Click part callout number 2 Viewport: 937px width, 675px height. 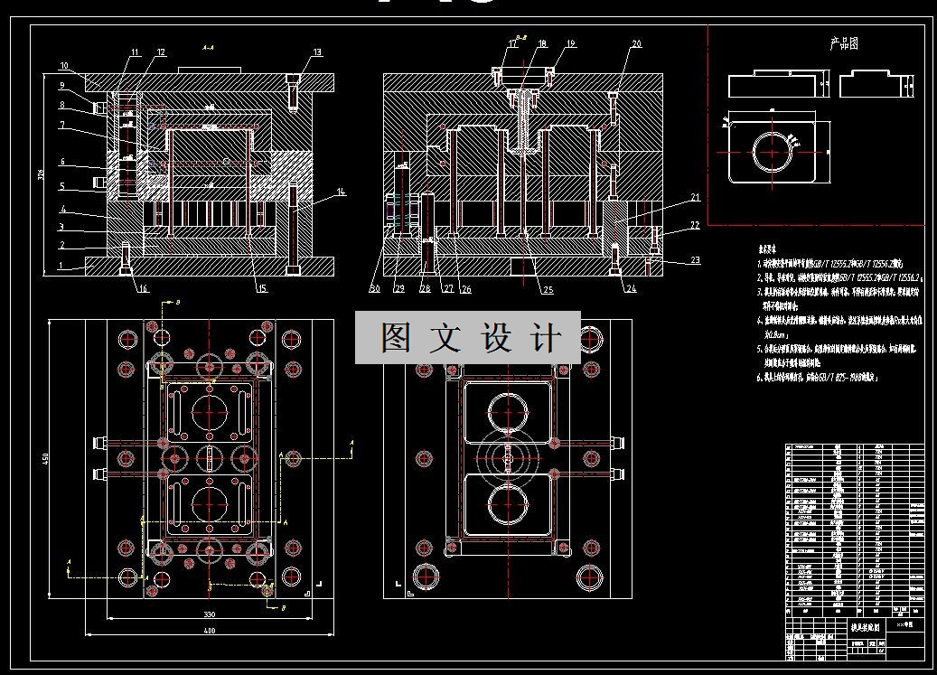(x=61, y=245)
